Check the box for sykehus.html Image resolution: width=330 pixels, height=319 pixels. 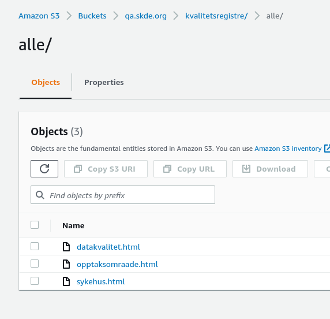click(35, 281)
